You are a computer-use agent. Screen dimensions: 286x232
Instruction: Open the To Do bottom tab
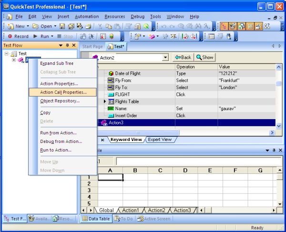pos(123,219)
